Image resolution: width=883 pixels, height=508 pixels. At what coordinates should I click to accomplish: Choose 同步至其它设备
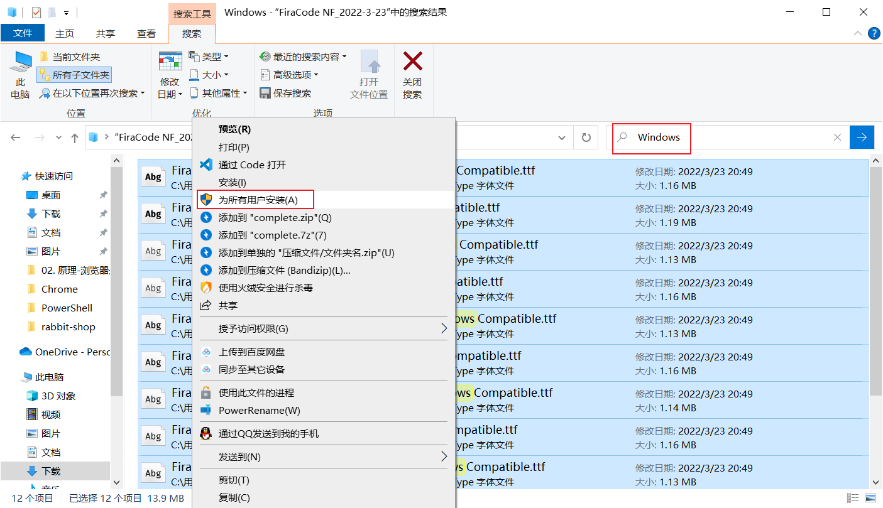[x=323, y=369]
